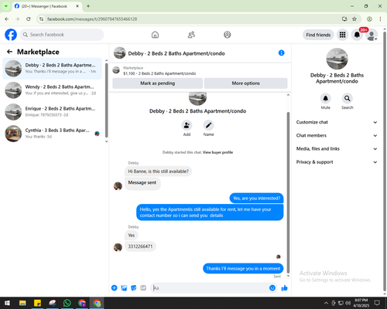The image size is (387, 309).
Task: Click the conversation list scrollbar
Action: pyautogui.click(x=106, y=100)
